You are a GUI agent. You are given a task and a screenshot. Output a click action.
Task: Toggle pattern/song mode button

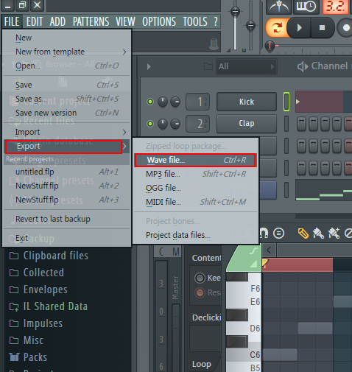click(x=277, y=28)
